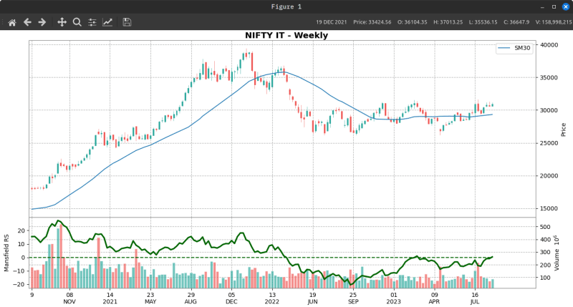Click the H: 37013.25 high readout

point(448,22)
